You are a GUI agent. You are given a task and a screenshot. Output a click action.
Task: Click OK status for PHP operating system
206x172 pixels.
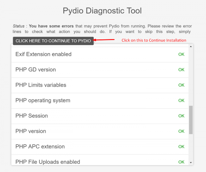point(181,100)
